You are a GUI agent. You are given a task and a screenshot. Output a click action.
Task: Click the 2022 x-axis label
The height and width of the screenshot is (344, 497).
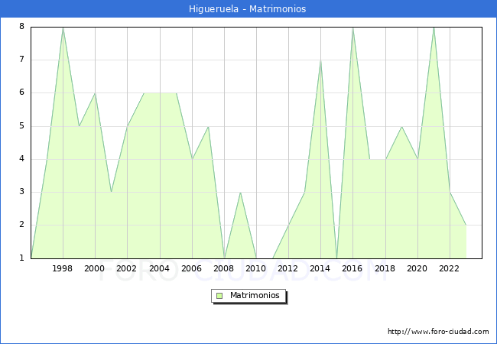click(x=450, y=268)
